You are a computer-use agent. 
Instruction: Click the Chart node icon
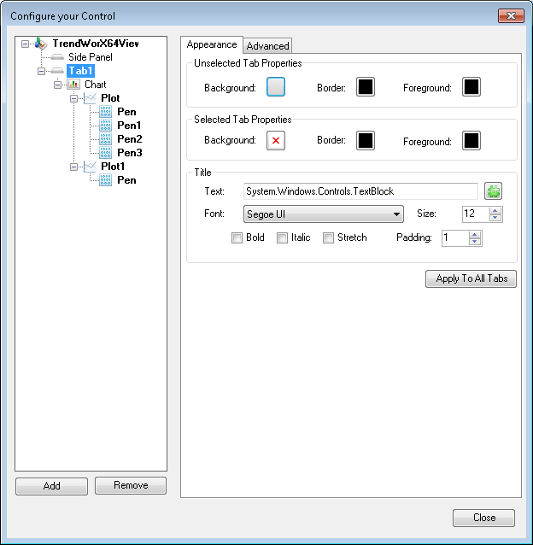pyautogui.click(x=73, y=85)
